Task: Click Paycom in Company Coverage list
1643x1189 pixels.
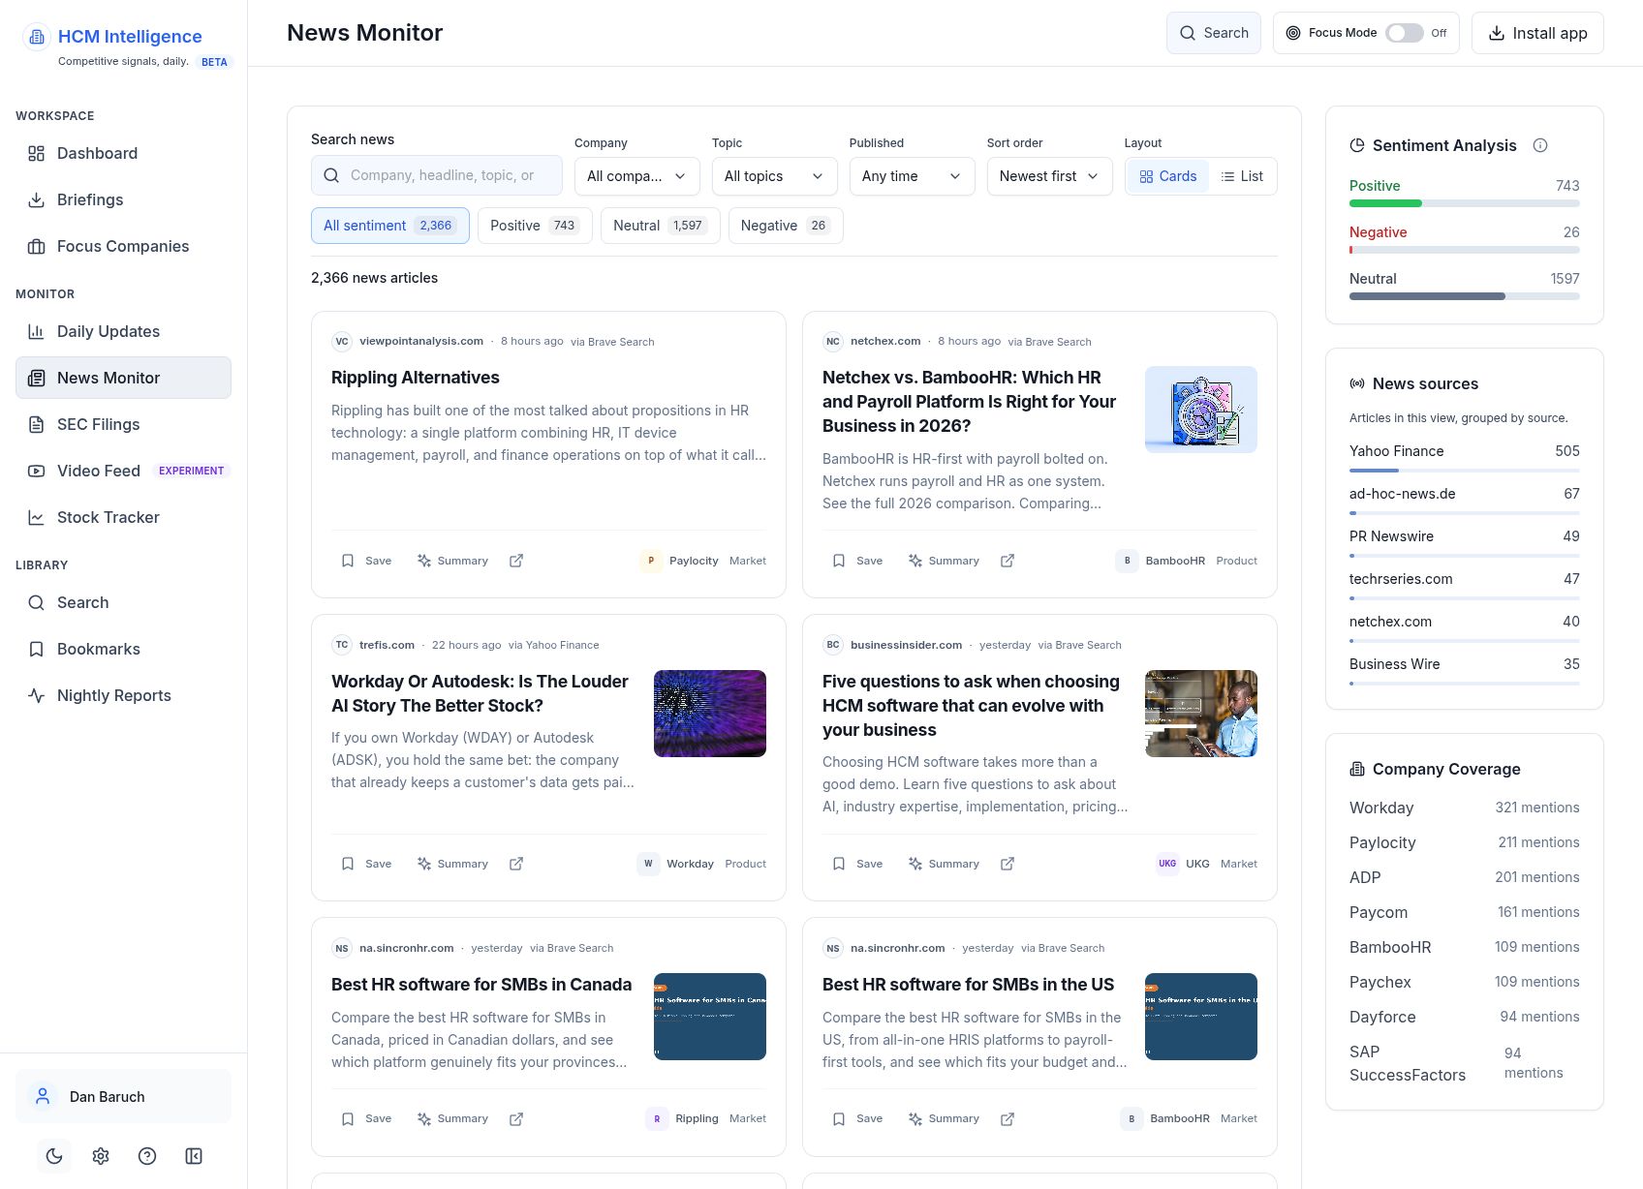Action: click(1464, 912)
